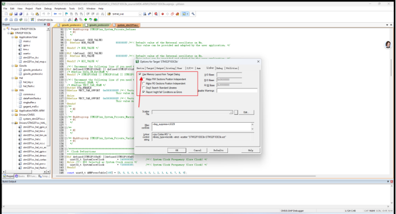Select hal_key.c in project tree
The height and width of the screenshot is (214, 396).
[28, 82]
